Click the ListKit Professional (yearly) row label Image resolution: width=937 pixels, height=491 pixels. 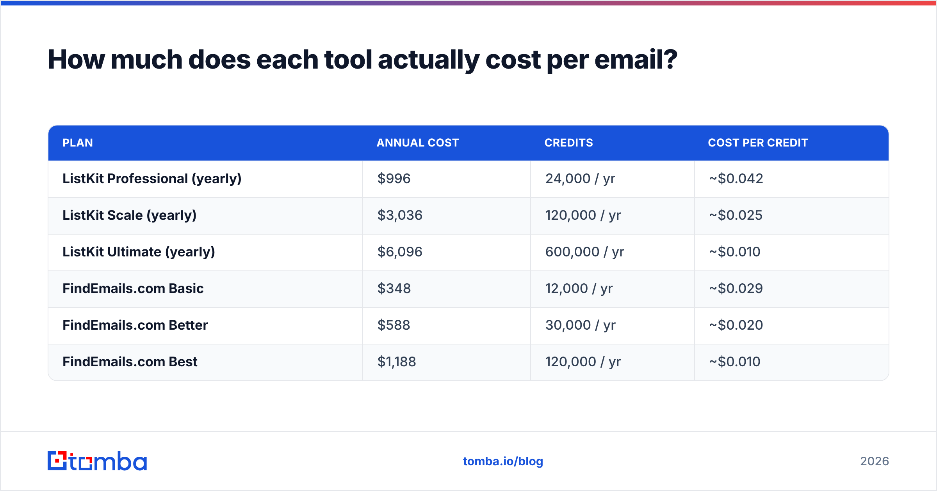[x=152, y=178]
